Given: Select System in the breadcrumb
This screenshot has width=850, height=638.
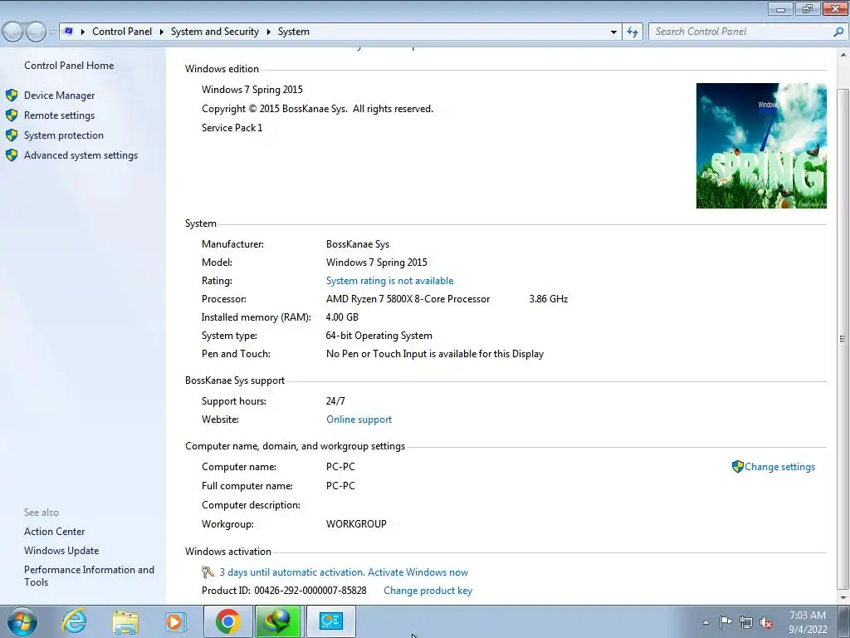Looking at the screenshot, I should point(294,32).
